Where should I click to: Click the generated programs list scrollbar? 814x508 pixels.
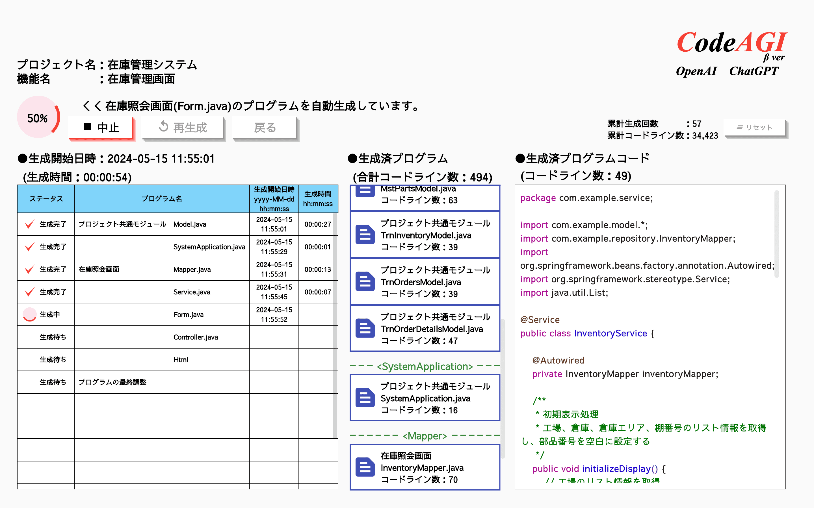tap(503, 388)
